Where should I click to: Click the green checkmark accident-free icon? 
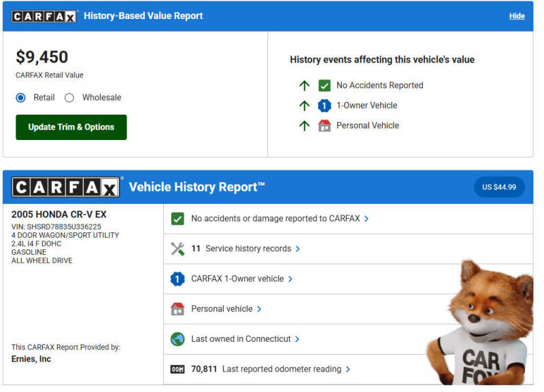[x=178, y=219]
